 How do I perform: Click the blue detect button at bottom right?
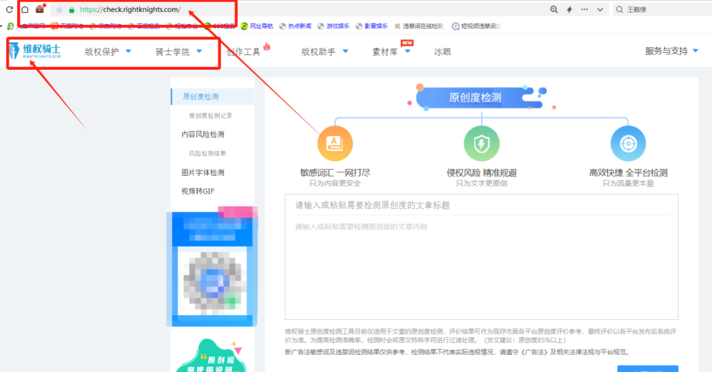pyautogui.click(x=647, y=368)
